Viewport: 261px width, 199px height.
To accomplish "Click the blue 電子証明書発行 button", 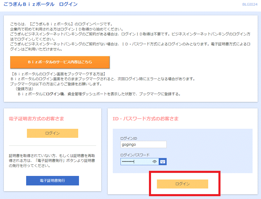I will point(53,181).
